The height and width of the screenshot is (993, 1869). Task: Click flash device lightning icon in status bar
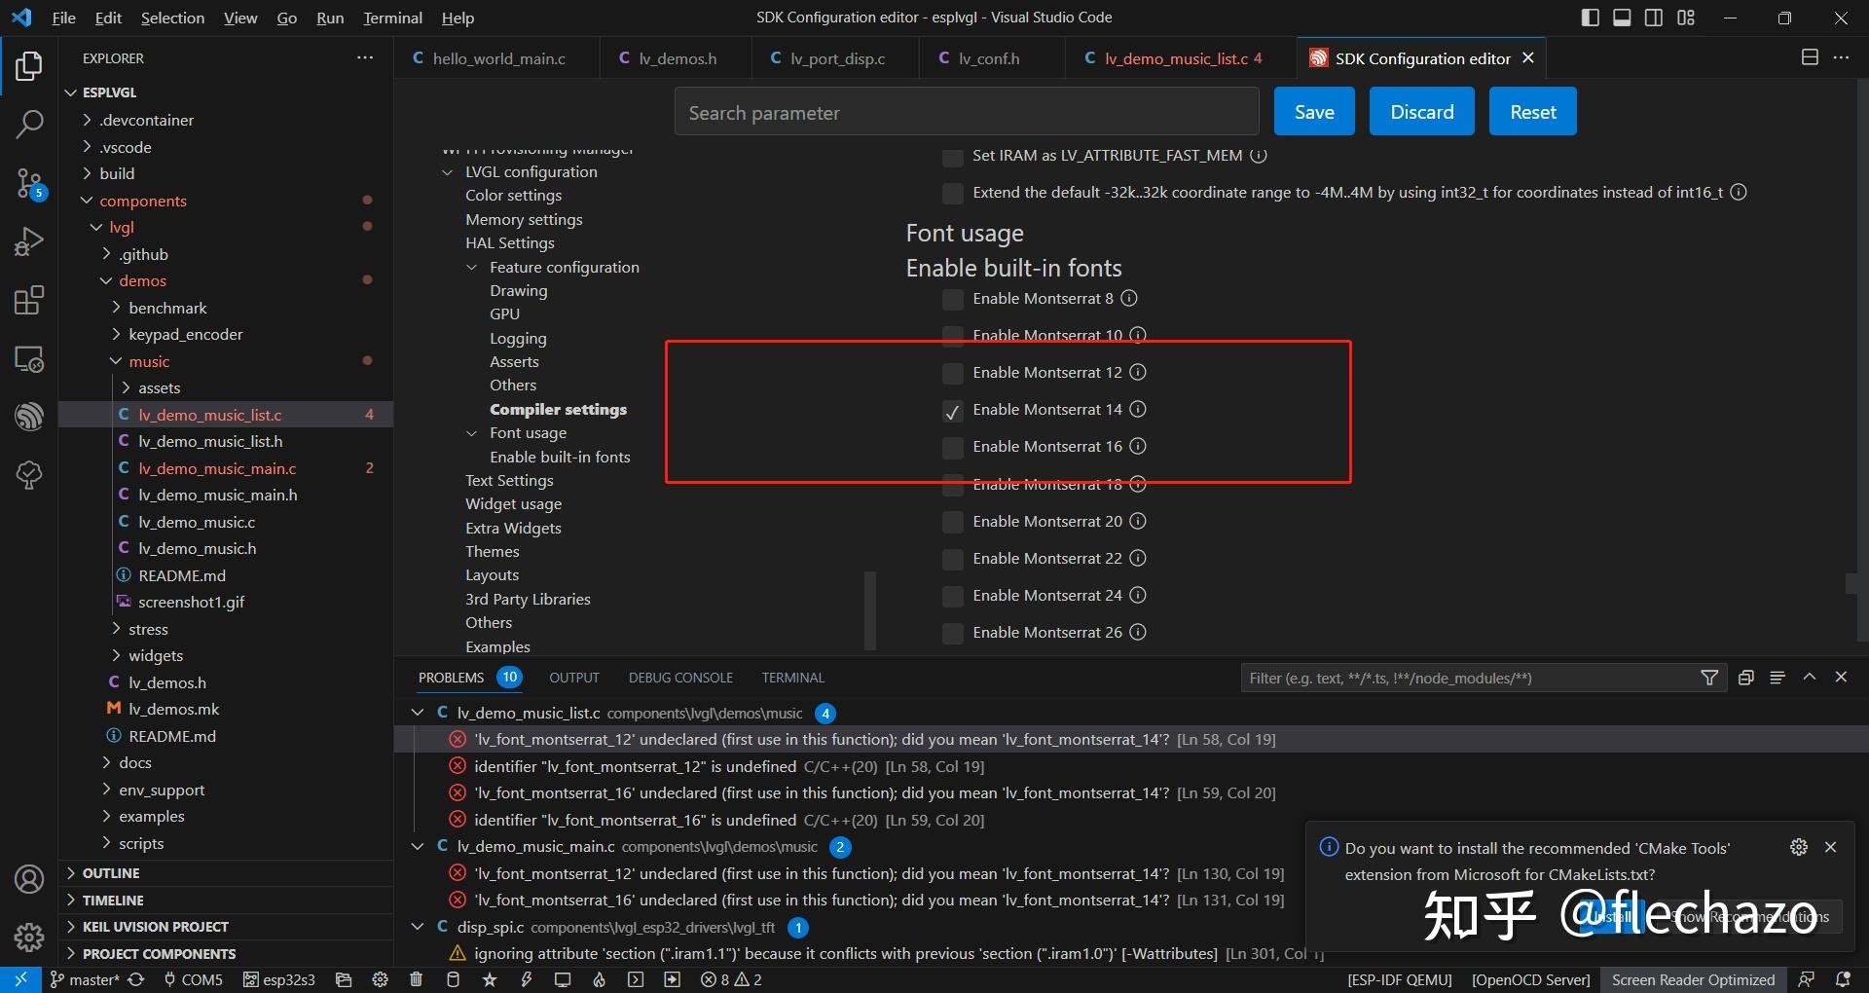[x=526, y=979]
